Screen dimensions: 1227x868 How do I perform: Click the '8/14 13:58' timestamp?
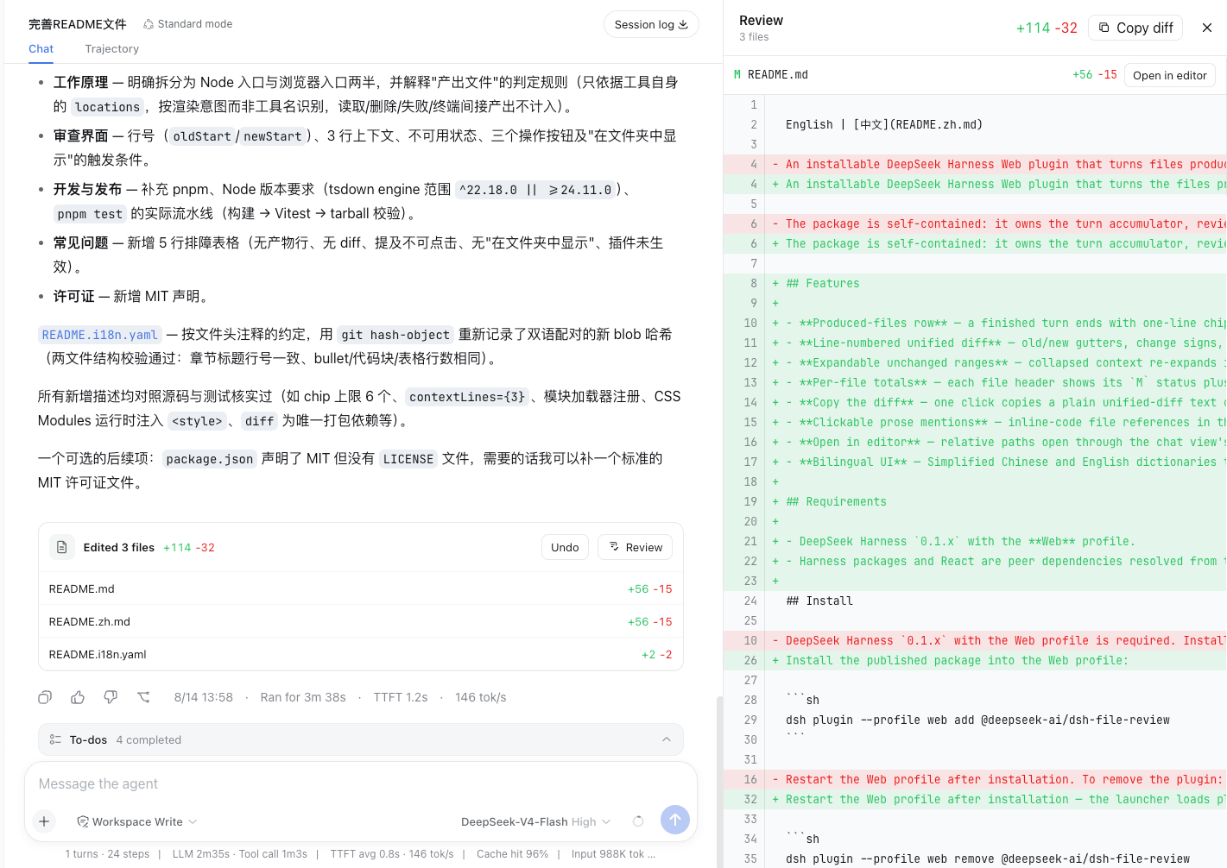tap(204, 697)
